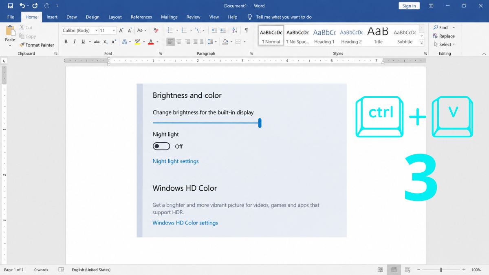Switch to the References tab

(141, 17)
